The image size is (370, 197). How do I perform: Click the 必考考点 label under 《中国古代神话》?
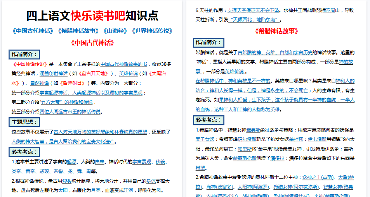pyautogui.click(x=24, y=152)
